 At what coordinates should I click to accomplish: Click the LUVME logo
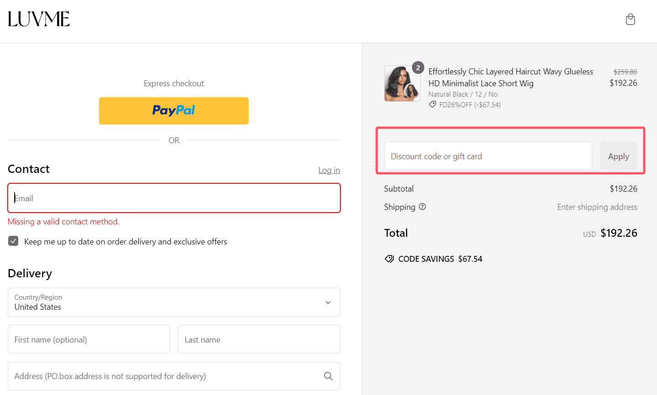39,19
